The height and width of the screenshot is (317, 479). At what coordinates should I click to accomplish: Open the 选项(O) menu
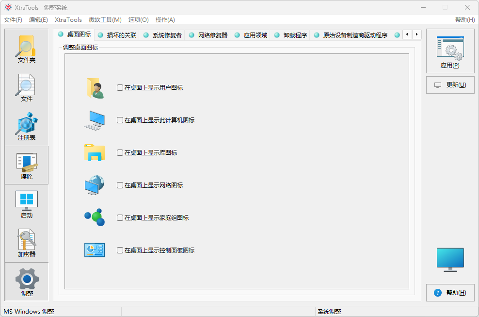click(x=138, y=20)
